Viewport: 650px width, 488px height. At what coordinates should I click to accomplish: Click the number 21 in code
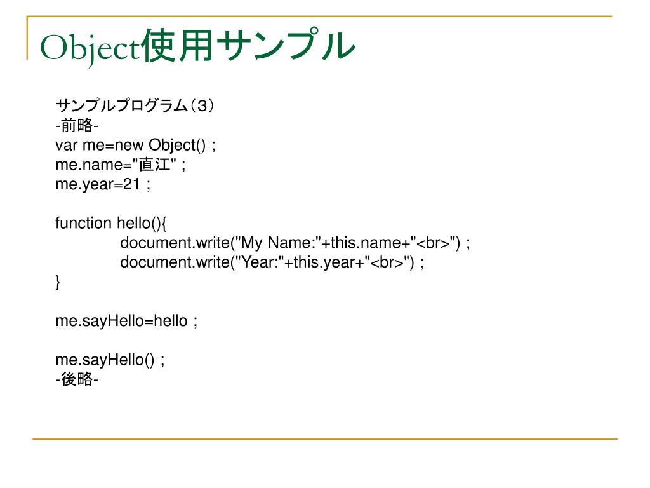pos(132,184)
